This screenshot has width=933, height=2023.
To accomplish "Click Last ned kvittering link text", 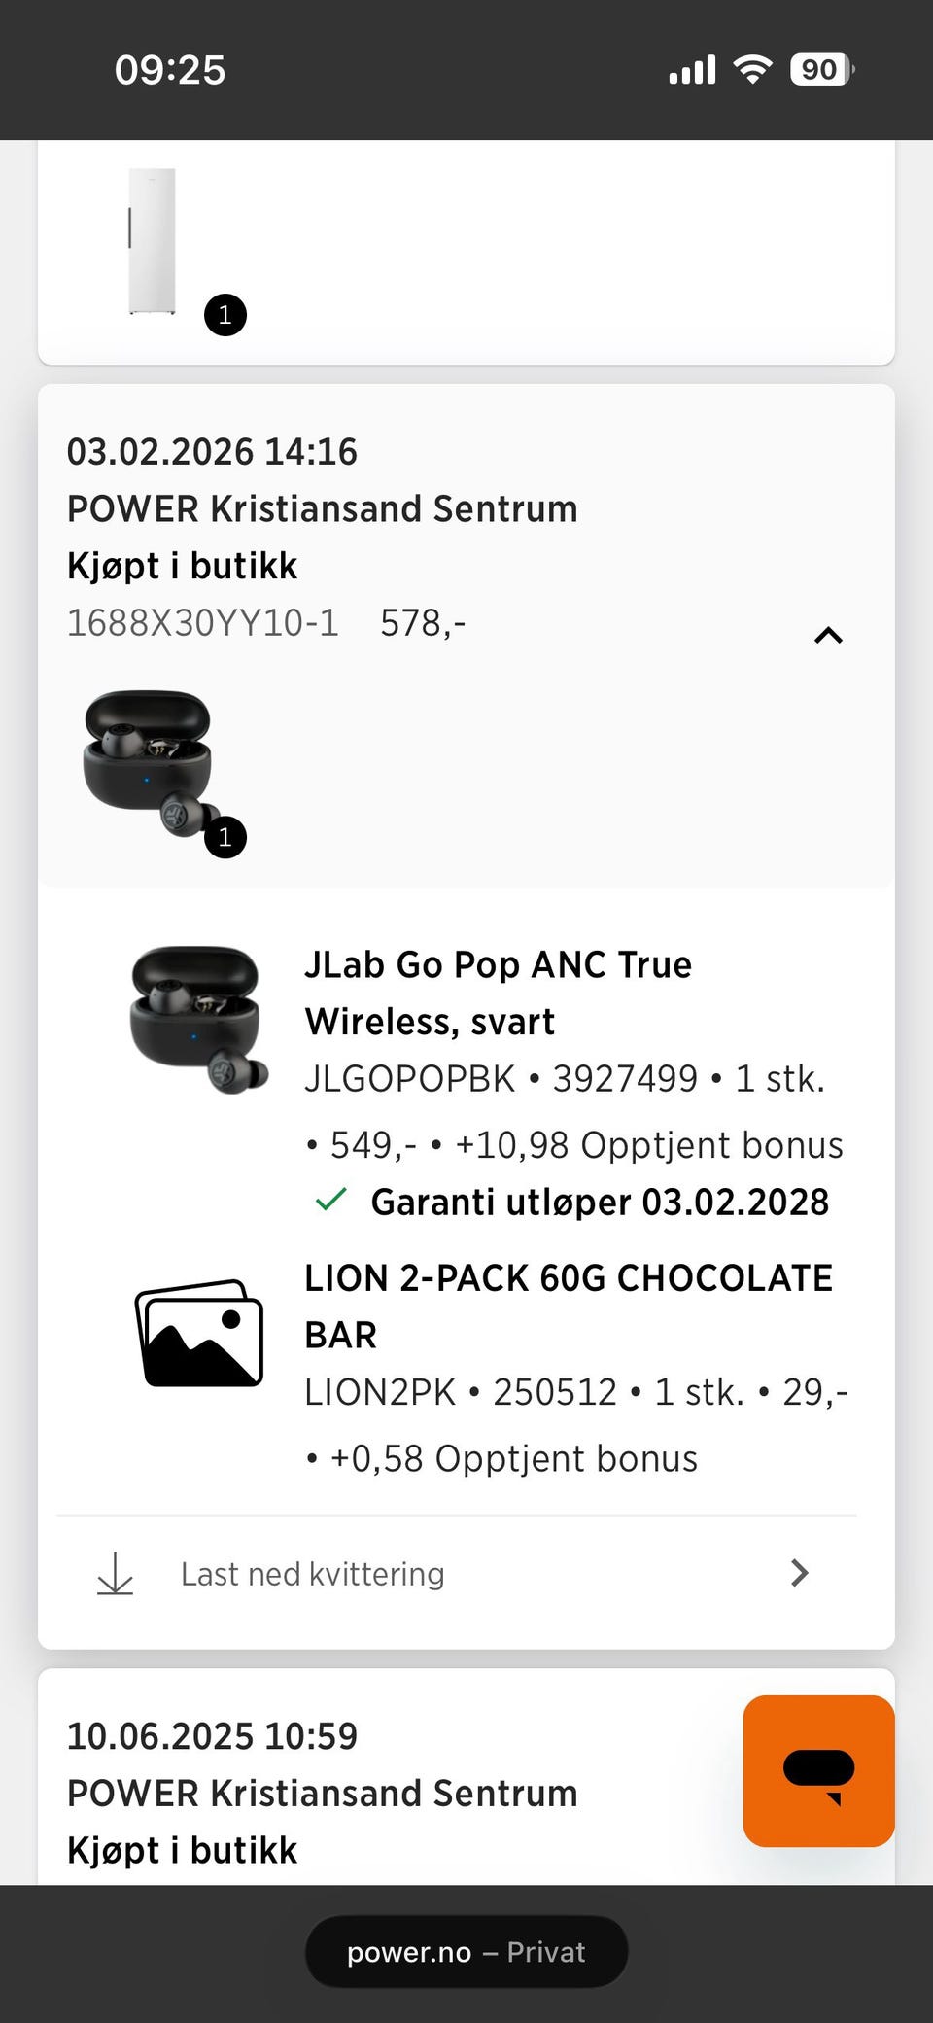I will point(312,1574).
